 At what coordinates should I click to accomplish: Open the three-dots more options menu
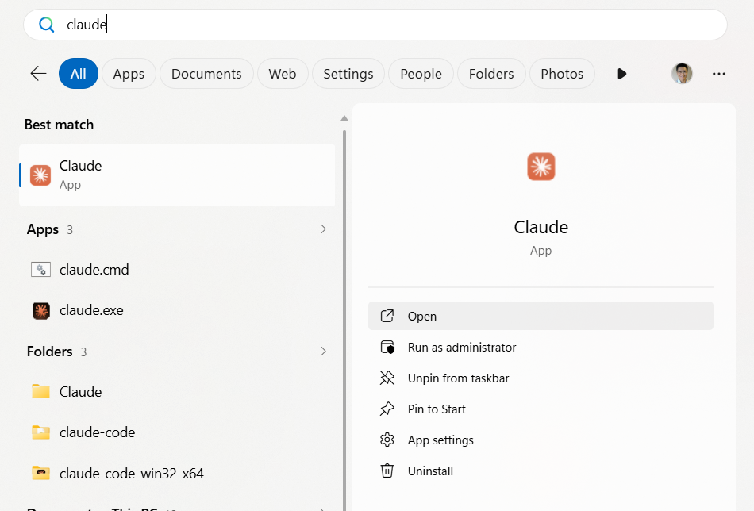pyautogui.click(x=719, y=74)
